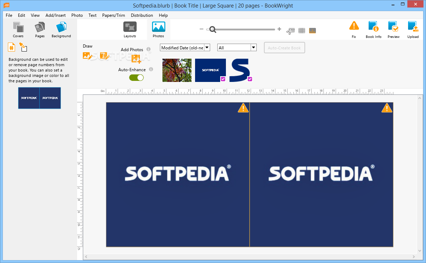Toggle the trim lines scissors icon
The height and width of the screenshot is (263, 426).
pyautogui.click(x=290, y=31)
